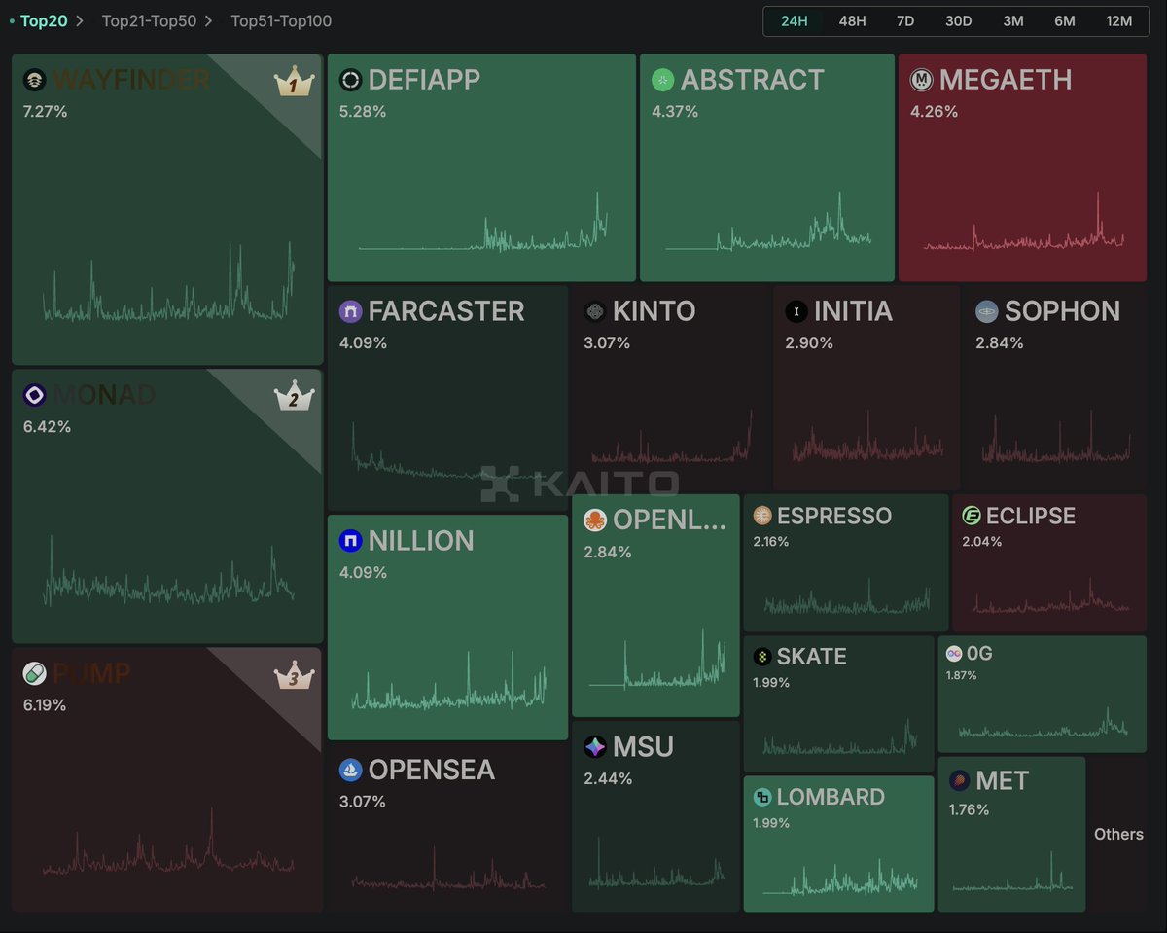Select the 7D timeframe
The height and width of the screenshot is (933, 1167).
pos(905,20)
